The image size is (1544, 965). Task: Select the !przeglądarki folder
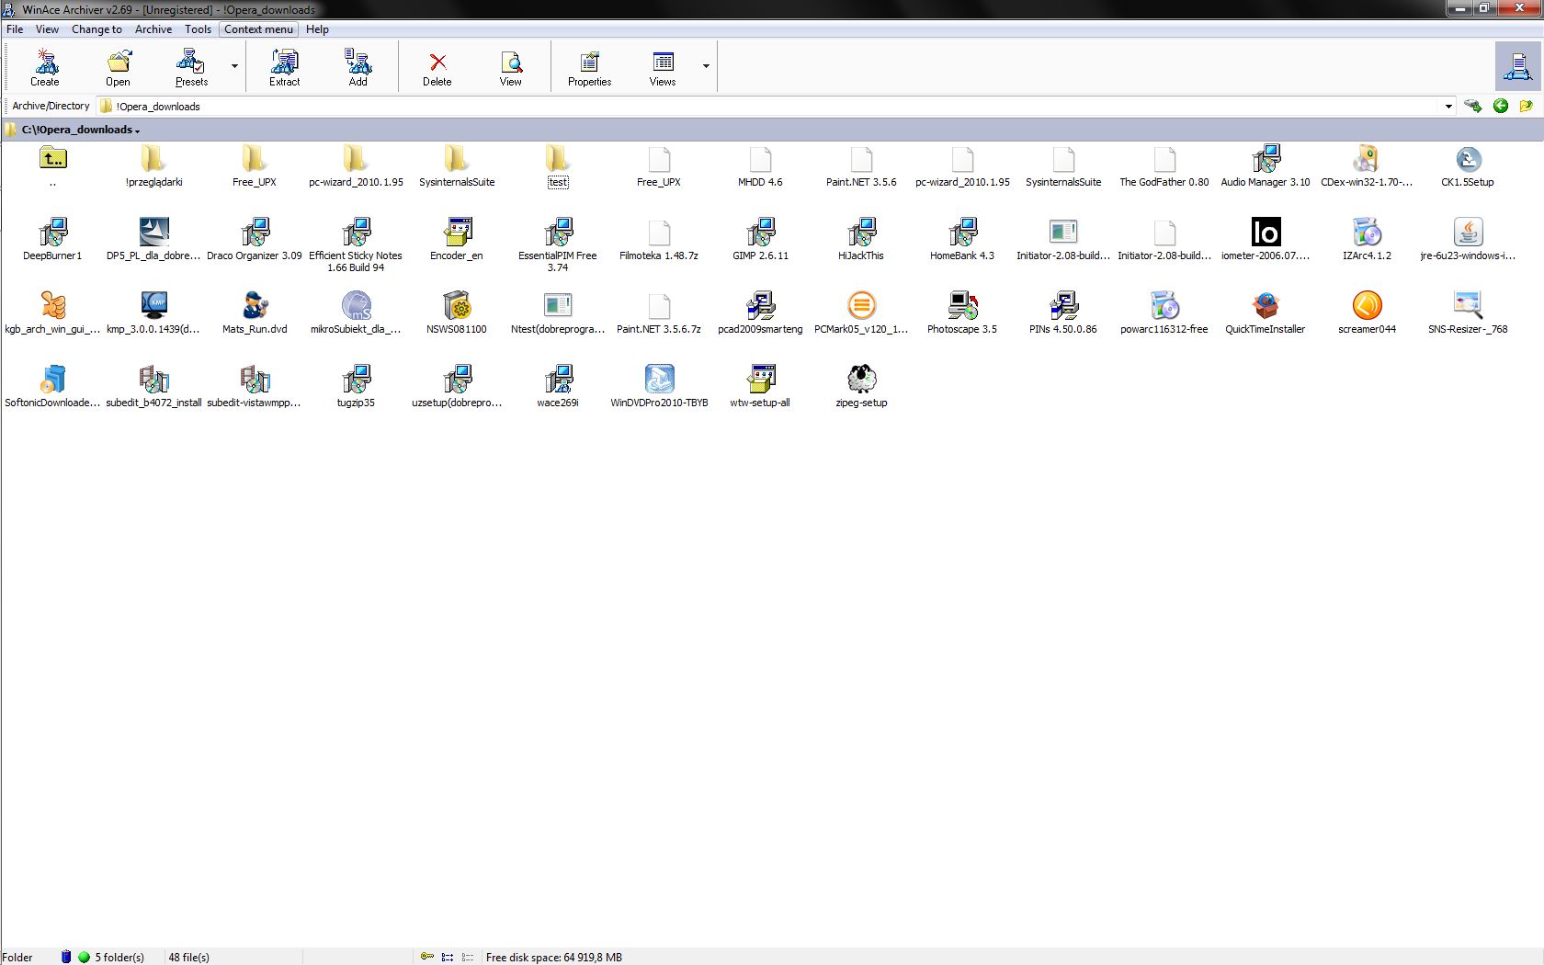pos(153,165)
